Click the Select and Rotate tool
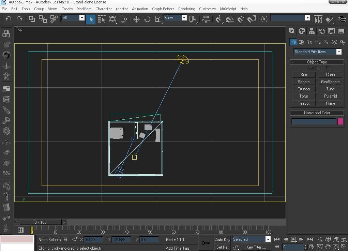This screenshot has width=348, height=251. tap(147, 19)
